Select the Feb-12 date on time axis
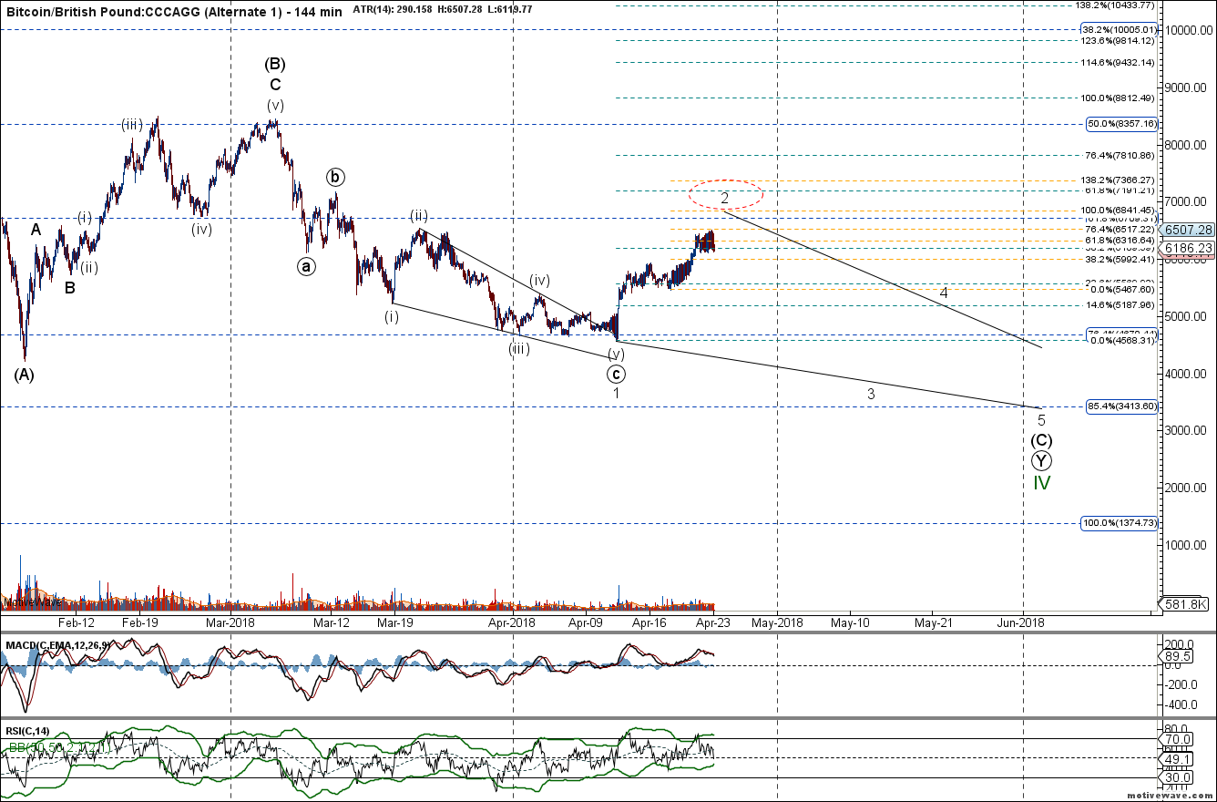The height and width of the screenshot is (802, 1217). tap(77, 623)
